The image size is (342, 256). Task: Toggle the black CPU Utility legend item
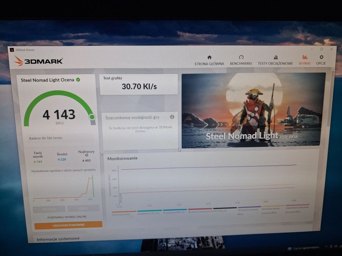[x=225, y=210]
